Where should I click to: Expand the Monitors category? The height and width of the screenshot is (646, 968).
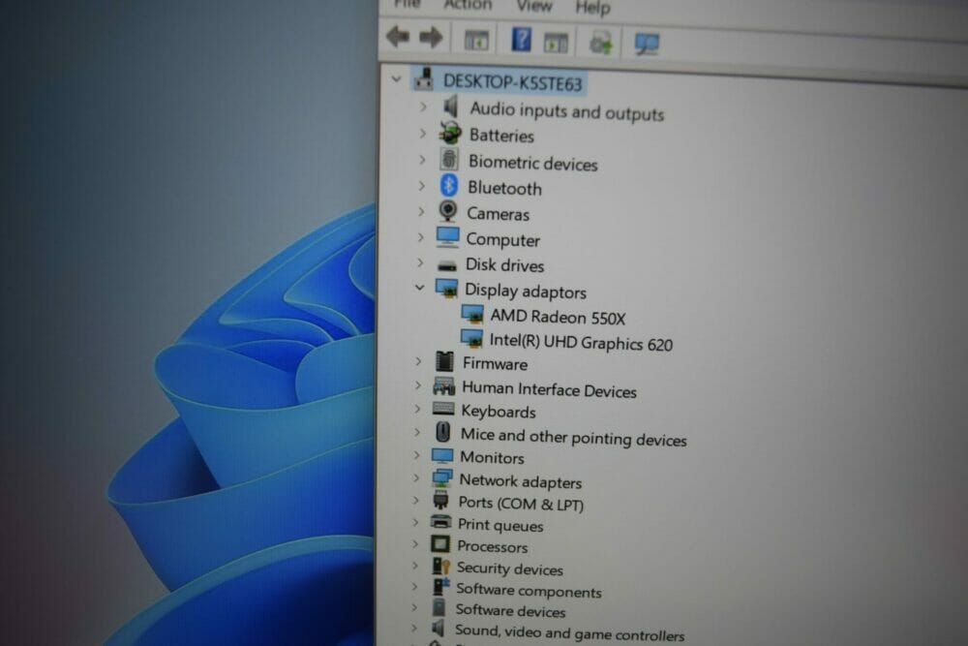[416, 455]
